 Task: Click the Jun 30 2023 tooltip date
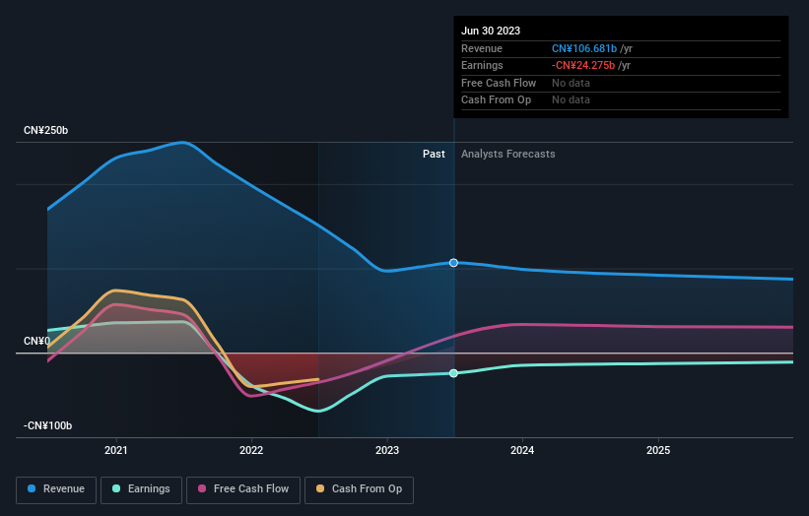491,31
